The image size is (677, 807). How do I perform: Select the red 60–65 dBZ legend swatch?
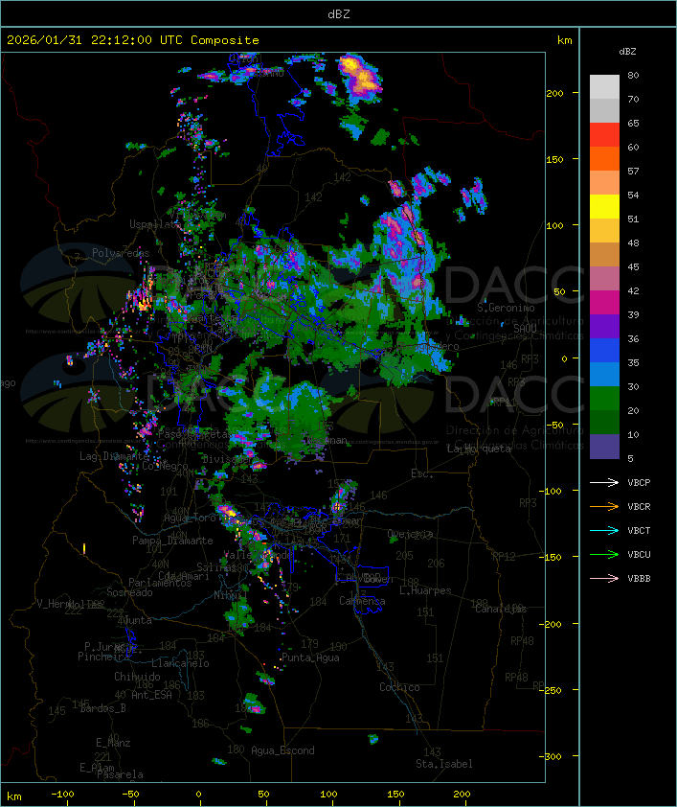coord(604,135)
